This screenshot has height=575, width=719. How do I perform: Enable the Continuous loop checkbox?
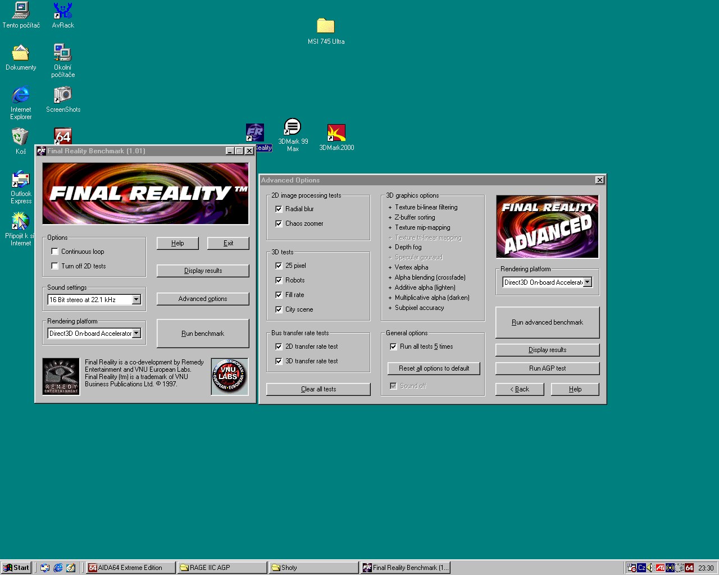[55, 252]
